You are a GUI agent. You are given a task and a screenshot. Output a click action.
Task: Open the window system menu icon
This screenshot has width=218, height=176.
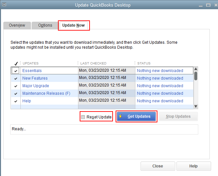pos(4,5)
